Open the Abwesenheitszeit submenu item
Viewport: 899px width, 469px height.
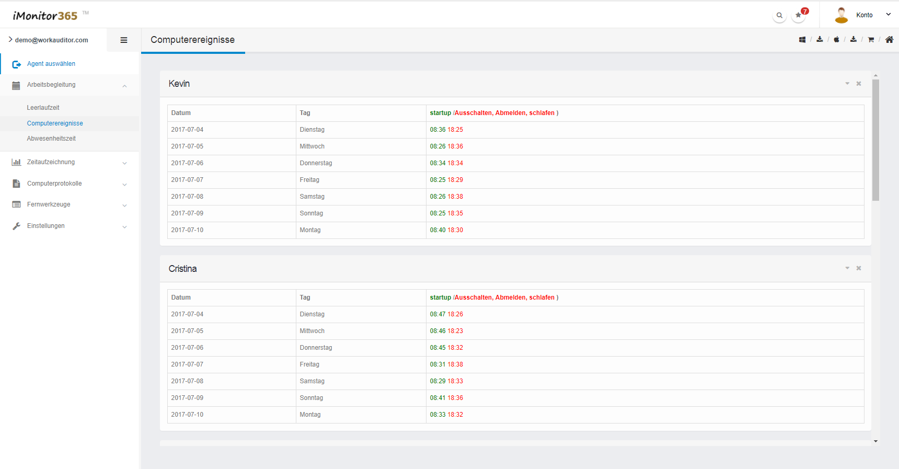[x=51, y=139]
